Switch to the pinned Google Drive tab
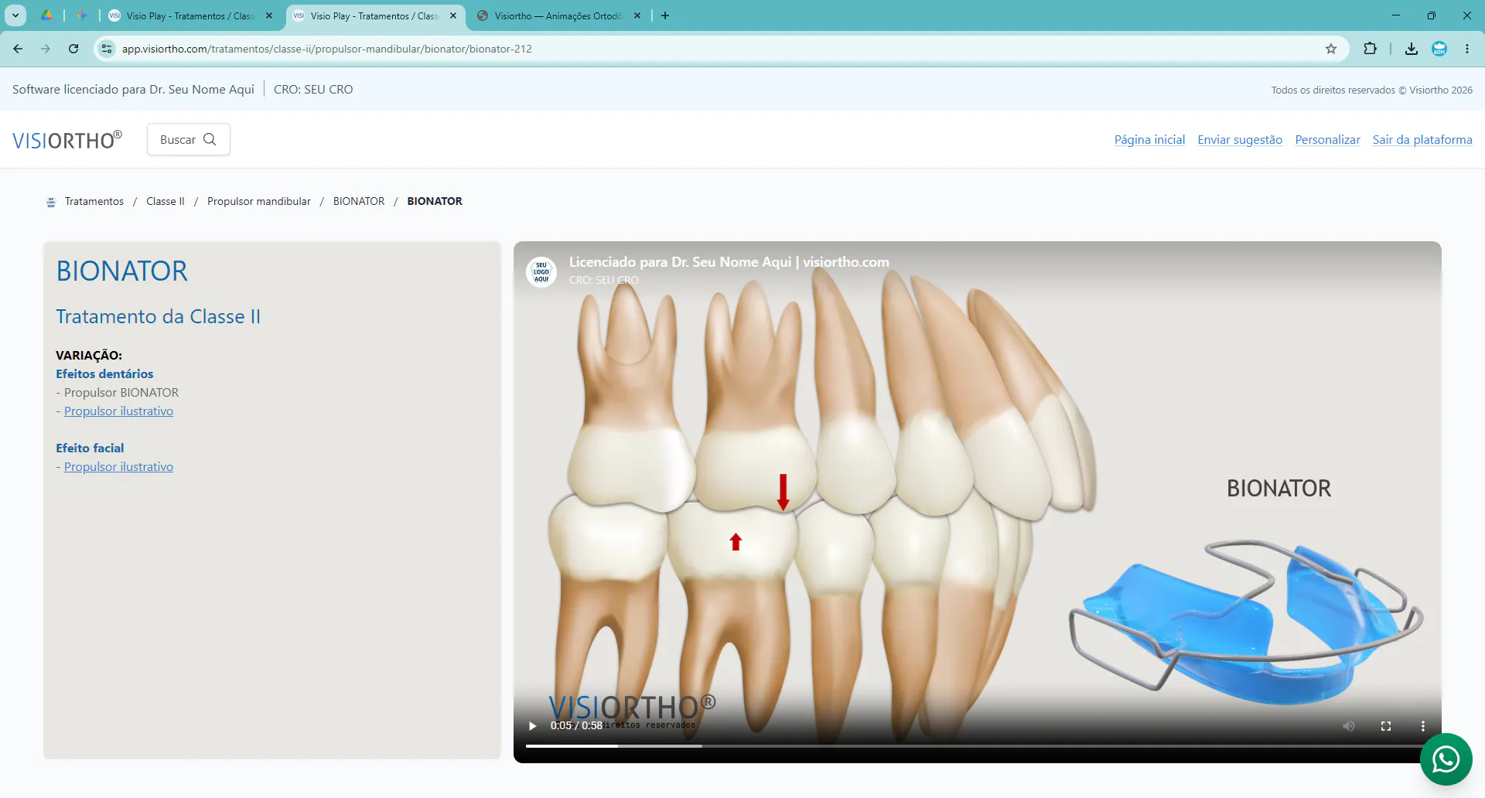The image size is (1485, 798). pyautogui.click(x=46, y=15)
